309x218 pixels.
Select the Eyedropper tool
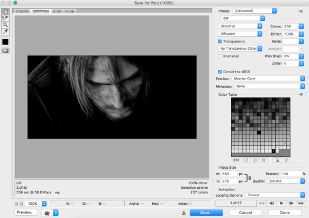pyautogui.click(x=5, y=31)
